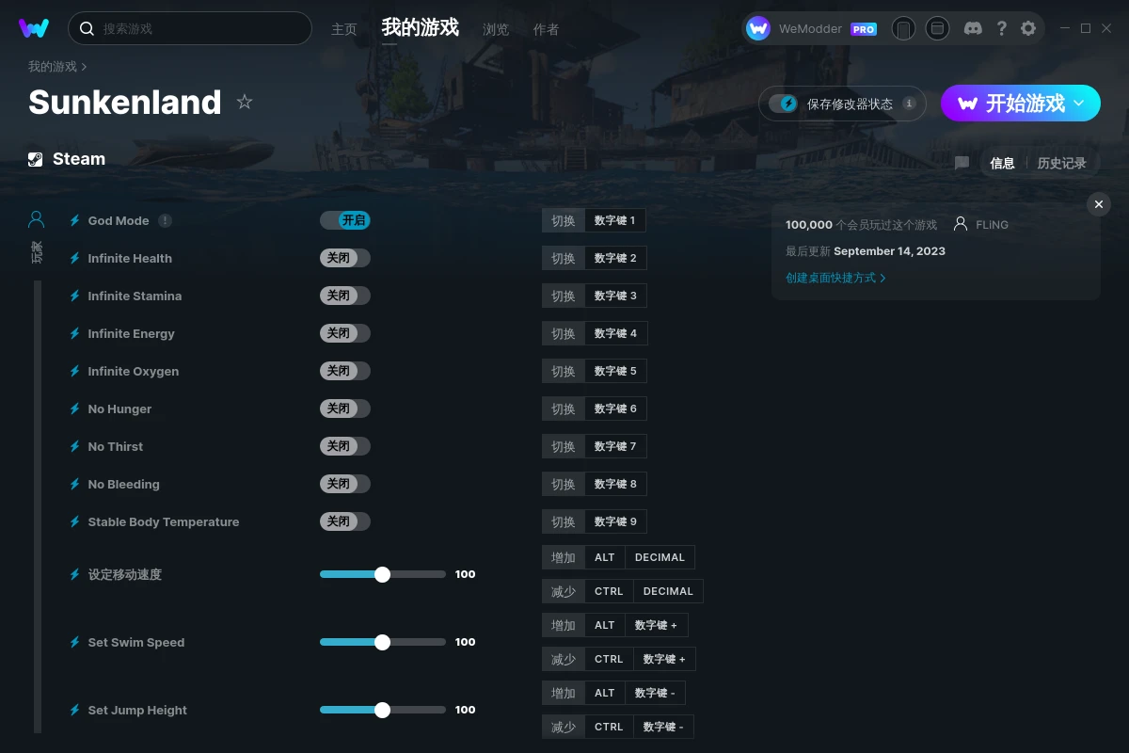Image resolution: width=1129 pixels, height=753 pixels.
Task: Toggle save trainer state switch
Action: pos(783,104)
